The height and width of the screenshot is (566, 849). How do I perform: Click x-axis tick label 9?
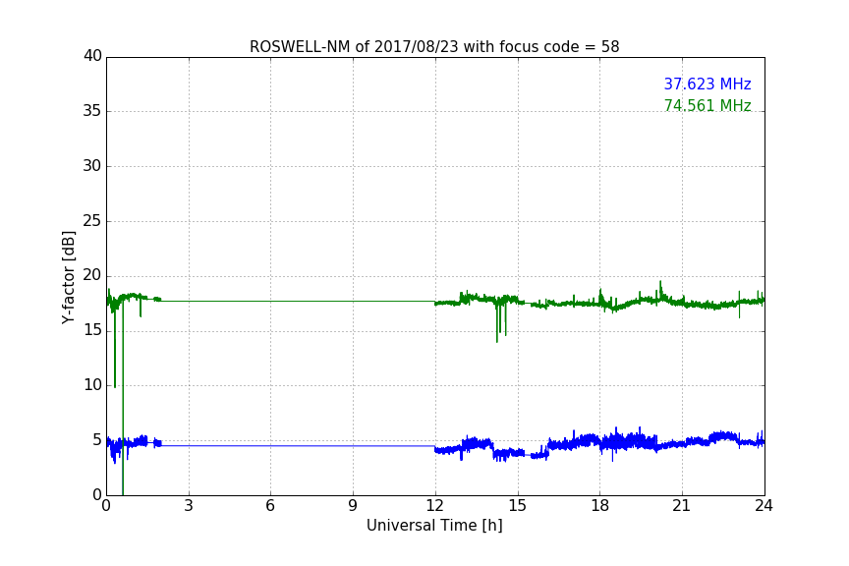point(353,506)
